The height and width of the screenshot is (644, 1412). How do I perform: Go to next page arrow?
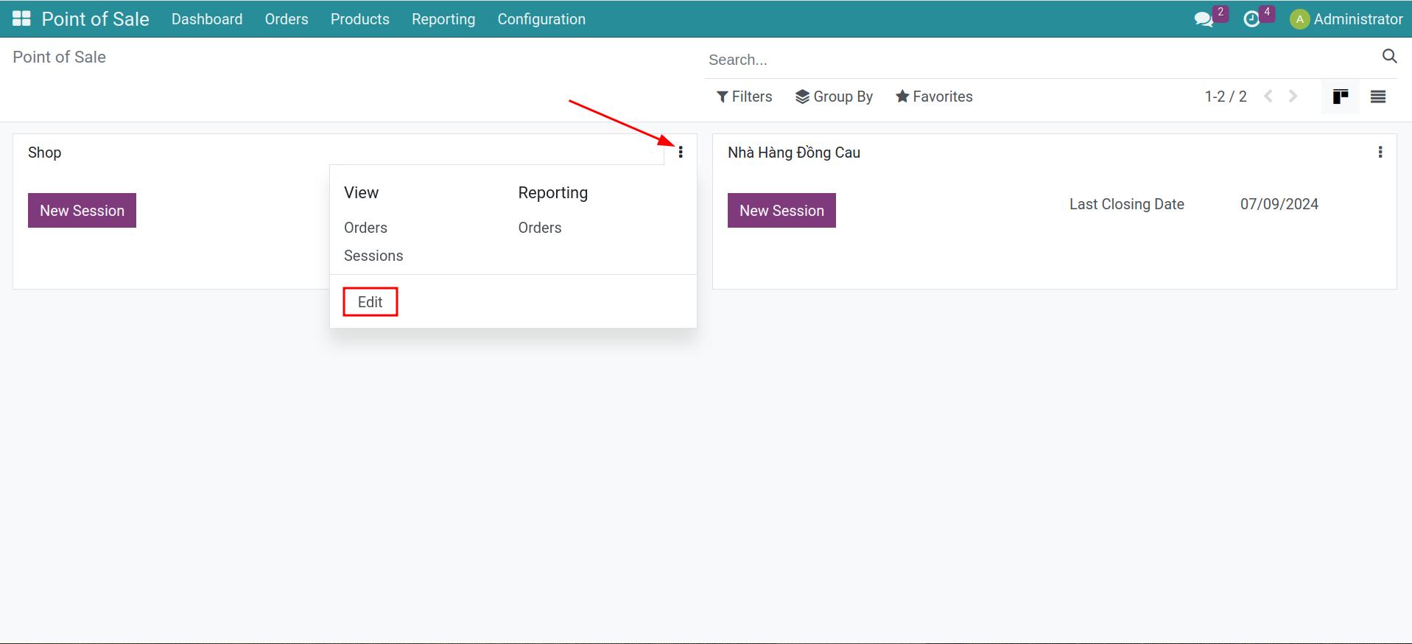[1293, 97]
